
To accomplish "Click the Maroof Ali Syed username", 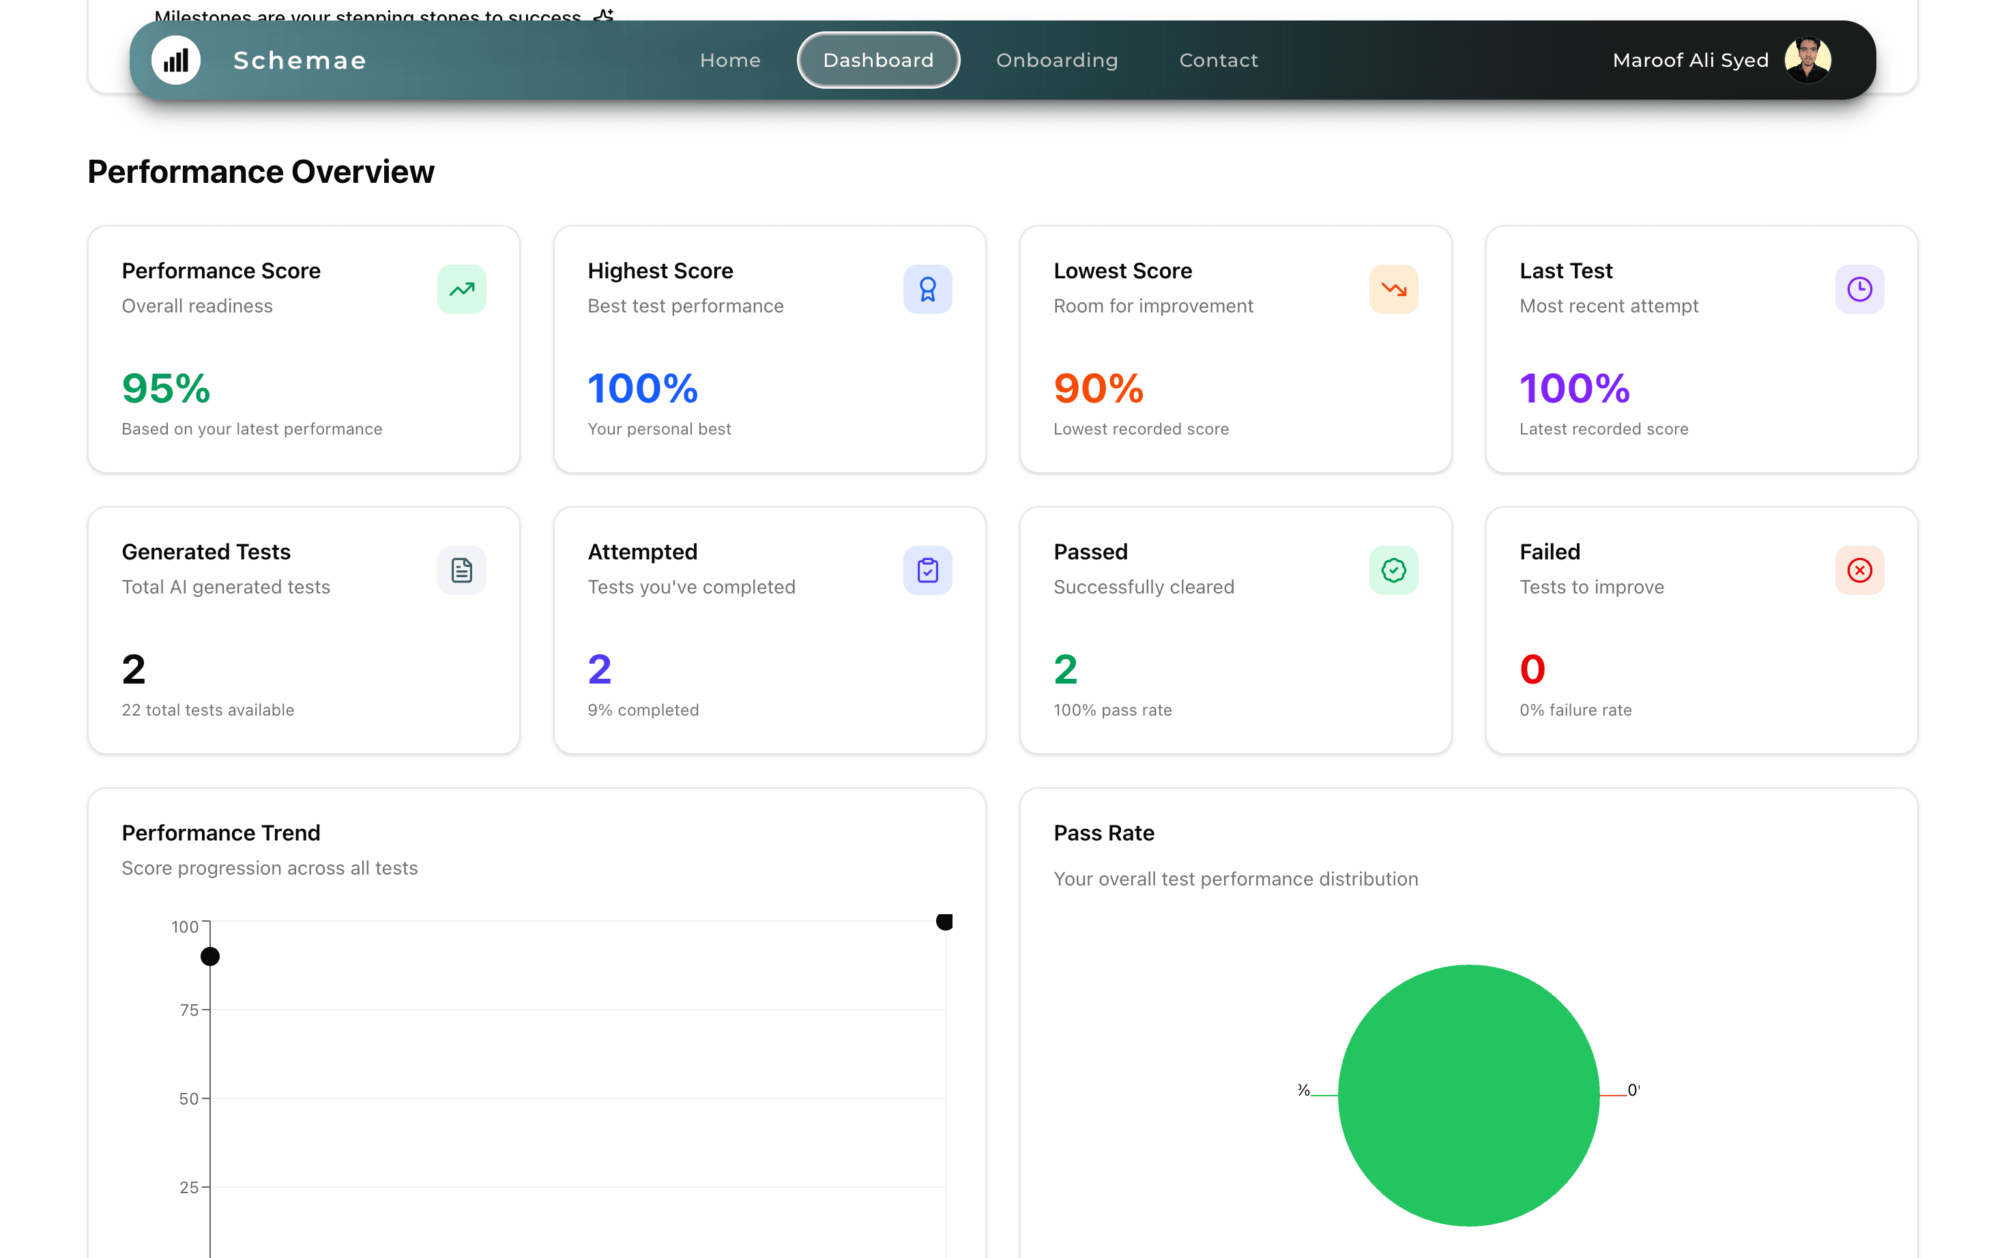I will 1690,60.
